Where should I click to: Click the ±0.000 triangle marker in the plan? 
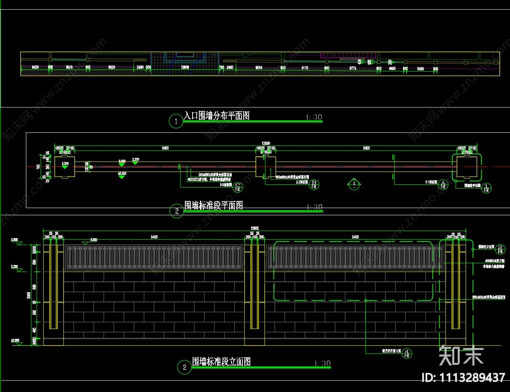(122, 175)
